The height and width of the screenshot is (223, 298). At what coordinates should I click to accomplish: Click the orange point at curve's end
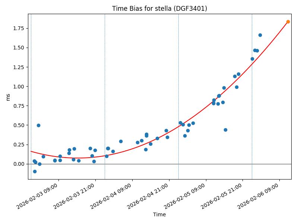(288, 22)
